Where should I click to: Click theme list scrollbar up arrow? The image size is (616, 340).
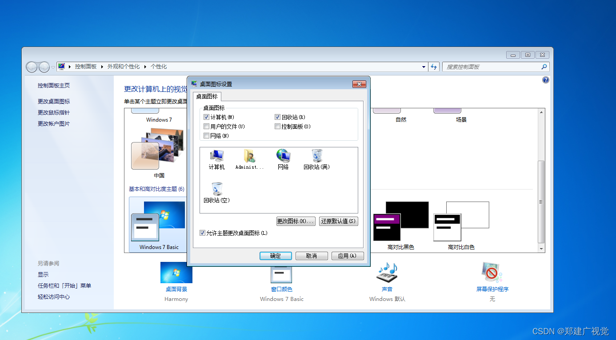tap(541, 112)
